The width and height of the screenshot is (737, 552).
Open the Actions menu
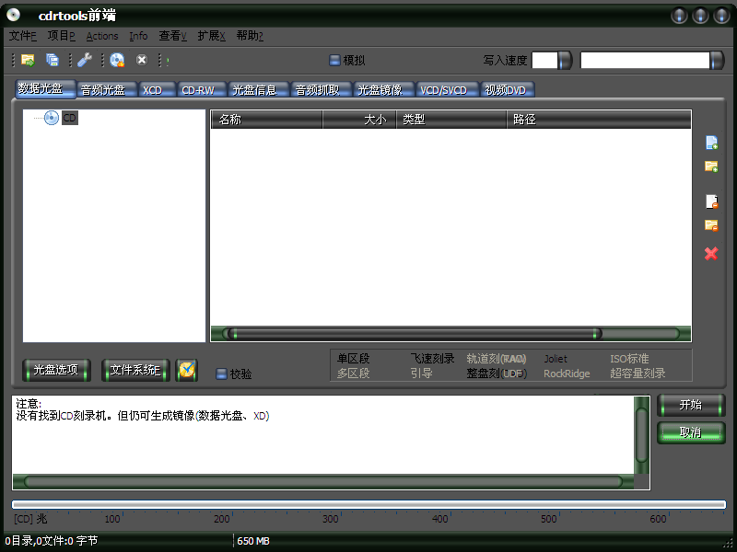click(102, 36)
